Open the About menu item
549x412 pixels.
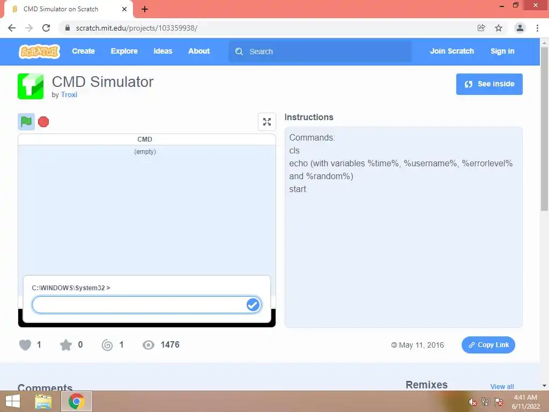pos(199,51)
